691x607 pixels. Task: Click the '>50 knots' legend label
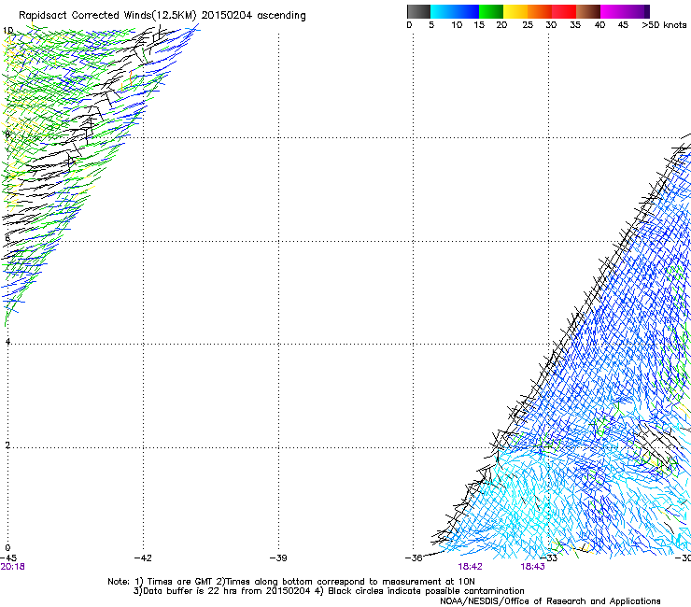(664, 25)
